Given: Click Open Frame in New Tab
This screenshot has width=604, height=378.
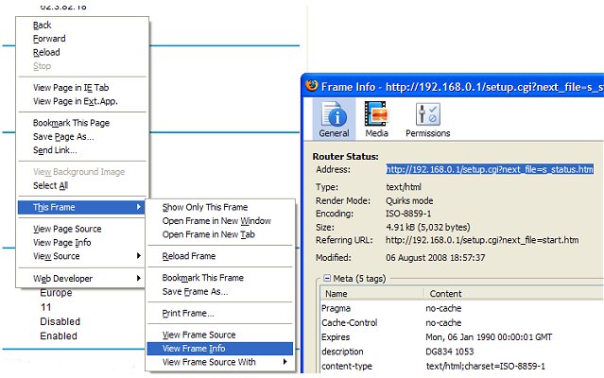Looking at the screenshot, I should coord(210,234).
